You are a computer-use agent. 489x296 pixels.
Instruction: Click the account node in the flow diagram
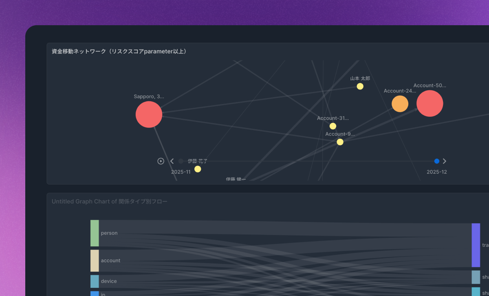[94, 261]
